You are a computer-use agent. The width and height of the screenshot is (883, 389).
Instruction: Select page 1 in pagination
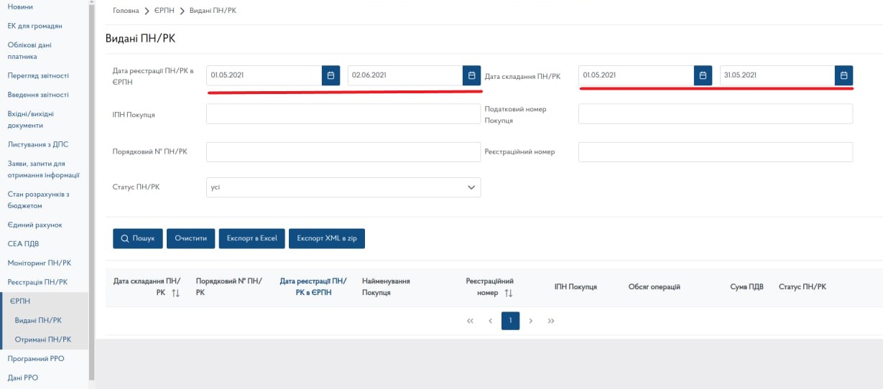(x=510, y=321)
